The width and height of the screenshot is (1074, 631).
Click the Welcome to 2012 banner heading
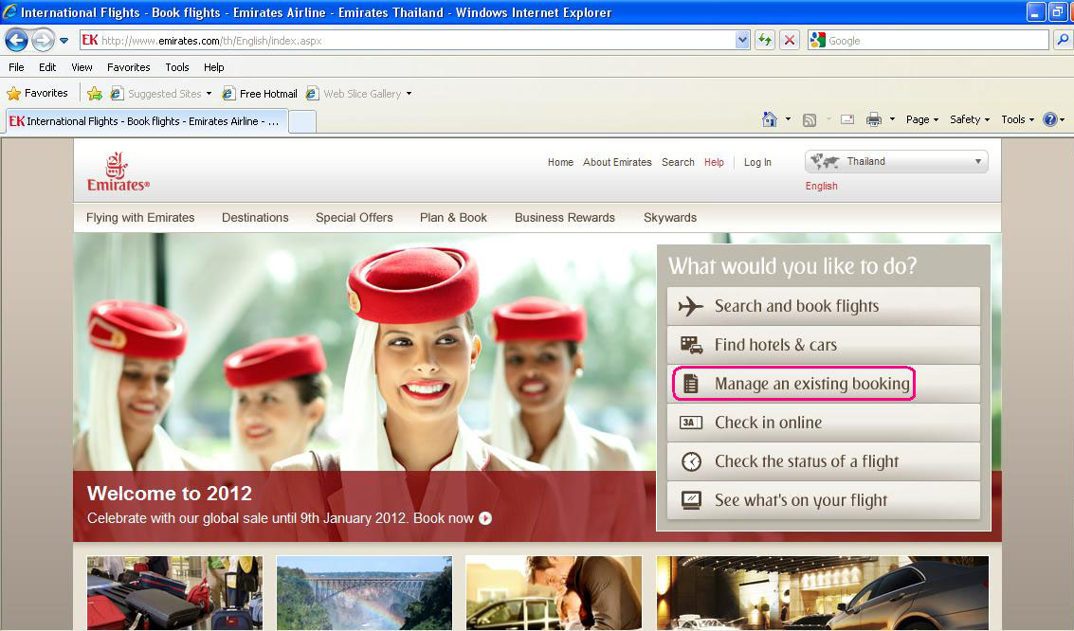(169, 494)
